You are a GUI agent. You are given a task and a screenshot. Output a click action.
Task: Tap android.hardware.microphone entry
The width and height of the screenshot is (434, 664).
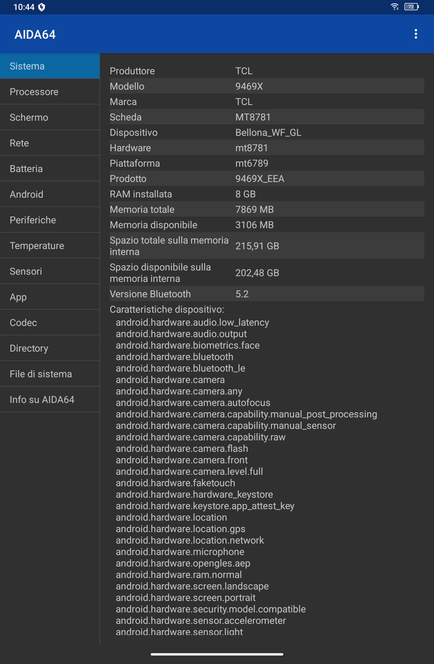point(180,552)
